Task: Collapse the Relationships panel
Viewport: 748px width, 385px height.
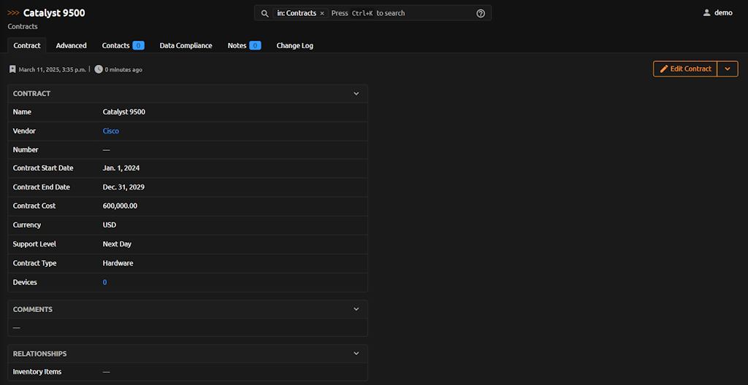Action: [x=356, y=354]
